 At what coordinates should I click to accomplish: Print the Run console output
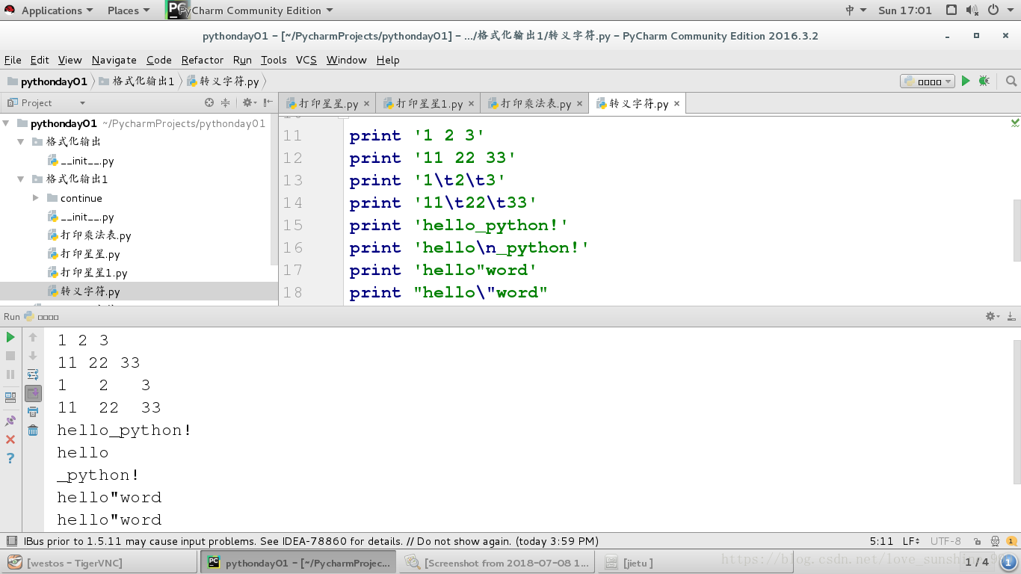point(33,412)
